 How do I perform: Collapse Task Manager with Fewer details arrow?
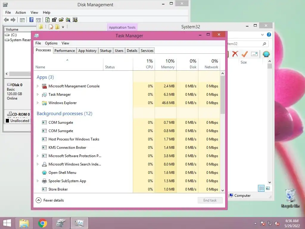(x=38, y=200)
